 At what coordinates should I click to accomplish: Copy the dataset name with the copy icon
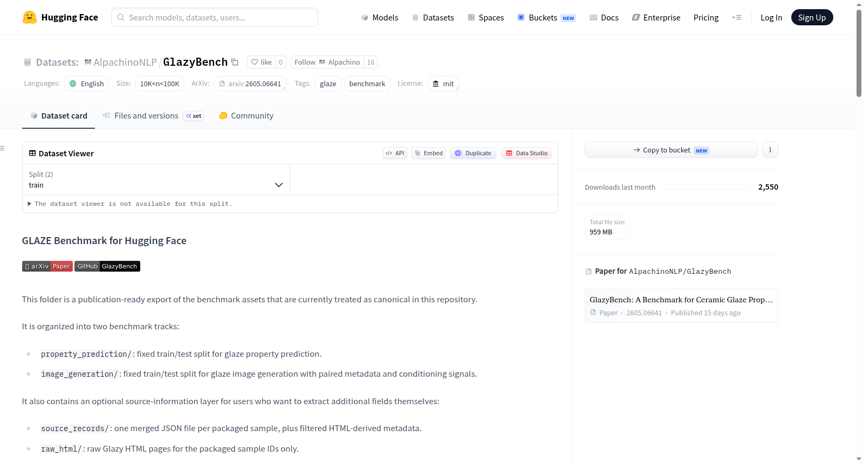pyautogui.click(x=235, y=62)
